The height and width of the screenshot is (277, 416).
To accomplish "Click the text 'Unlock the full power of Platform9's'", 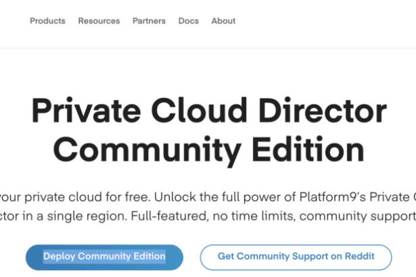I will (260, 197).
